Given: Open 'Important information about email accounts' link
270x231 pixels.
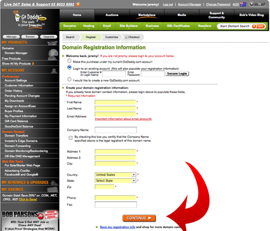Looking at the screenshot, I should pyautogui.click(x=123, y=119).
